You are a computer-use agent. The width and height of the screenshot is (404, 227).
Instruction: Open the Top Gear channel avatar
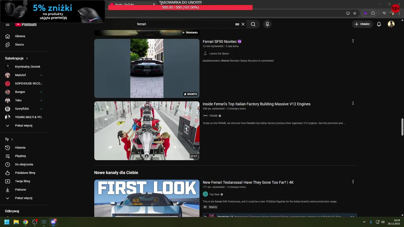(205, 194)
